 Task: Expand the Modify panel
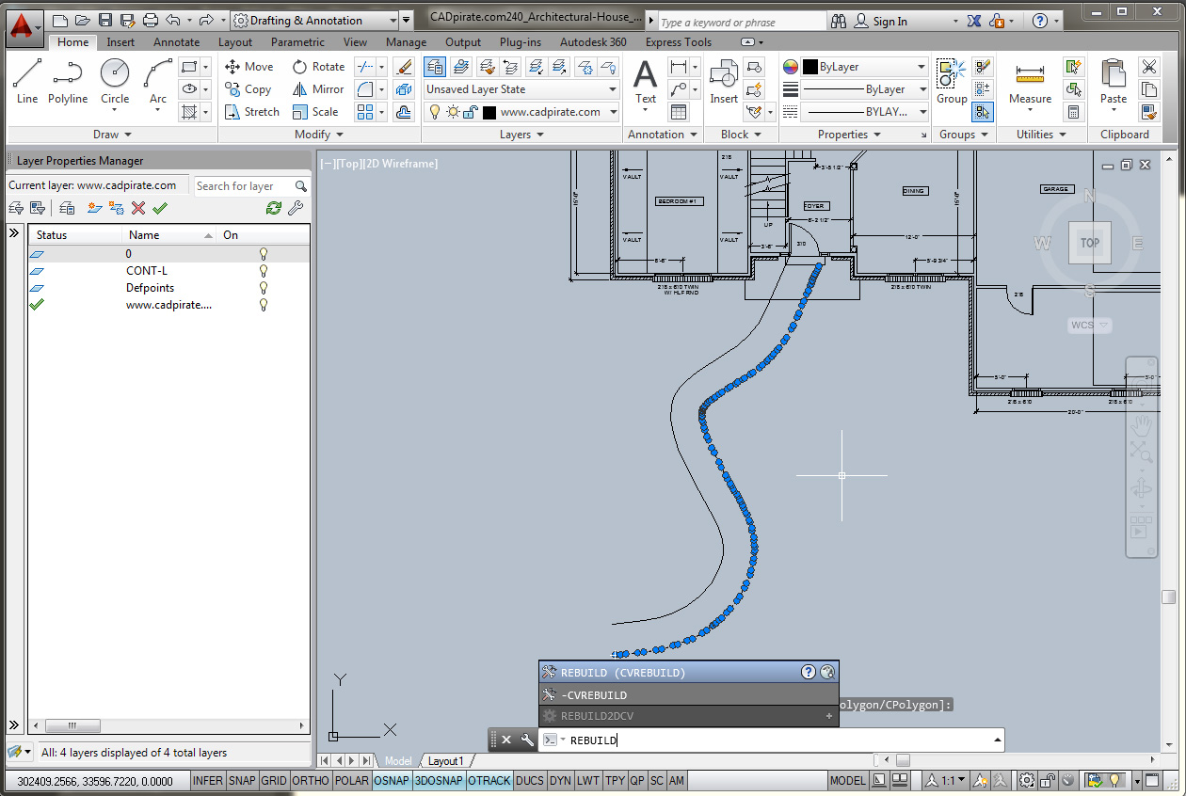point(319,135)
